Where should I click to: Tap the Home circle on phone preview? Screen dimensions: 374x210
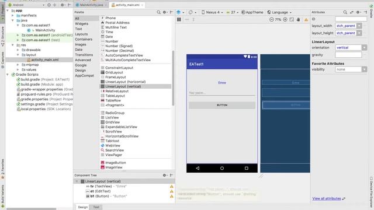click(x=222, y=168)
